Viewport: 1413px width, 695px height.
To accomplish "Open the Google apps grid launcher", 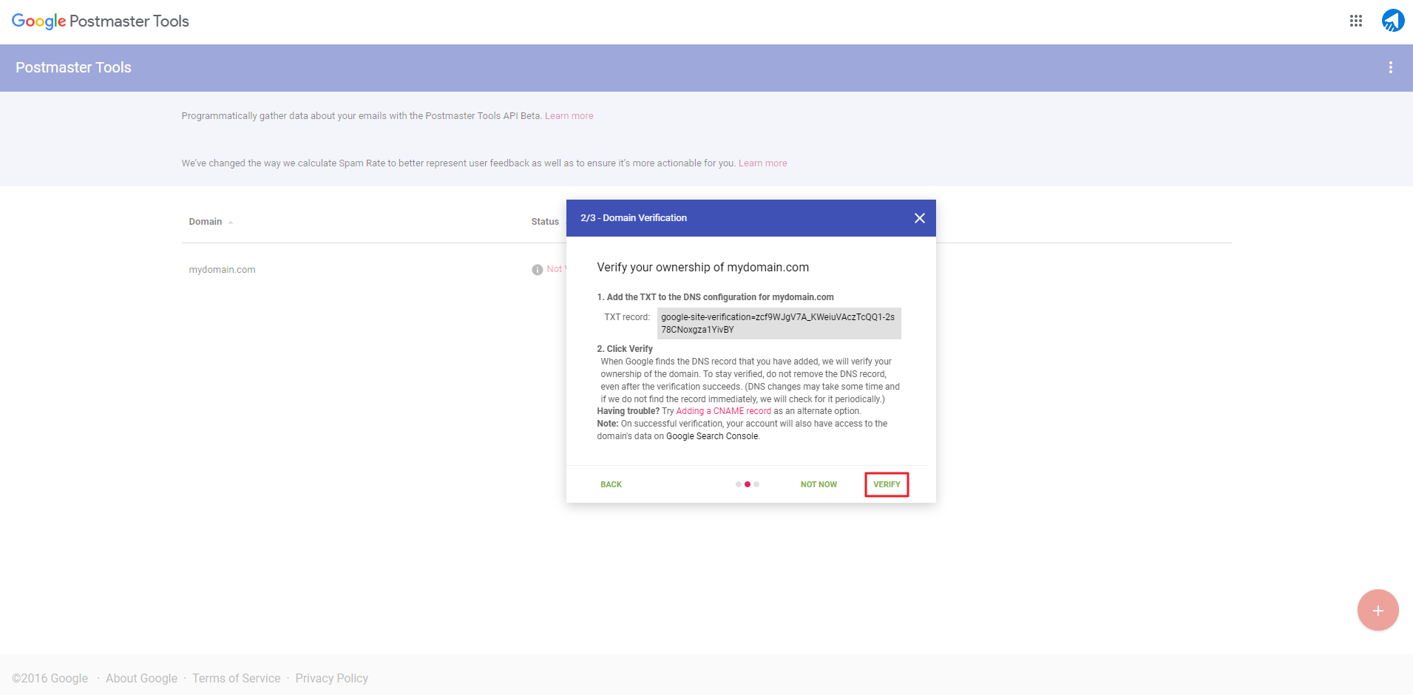I will 1355,21.
